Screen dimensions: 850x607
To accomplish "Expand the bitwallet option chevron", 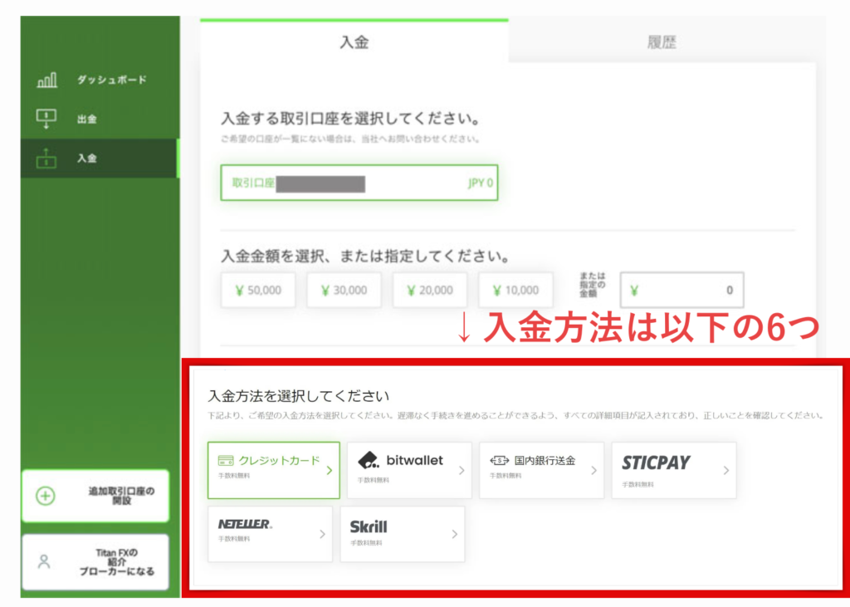I will pos(462,470).
